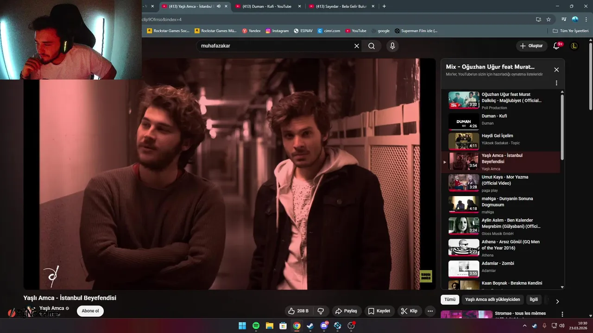Open Yandex bookmark

(x=252, y=31)
